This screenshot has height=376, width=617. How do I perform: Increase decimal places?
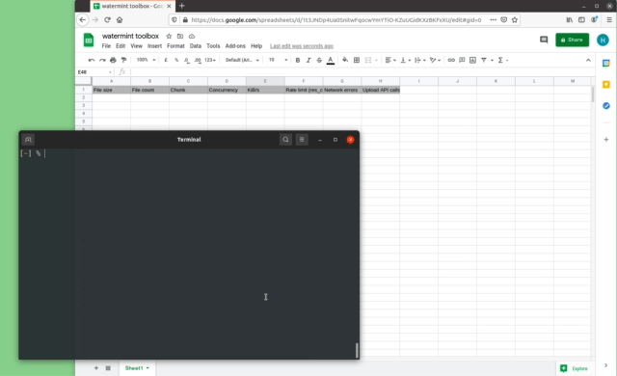pos(198,60)
